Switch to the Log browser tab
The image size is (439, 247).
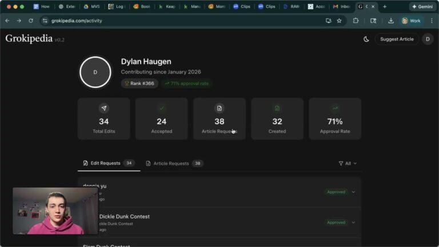[117, 6]
